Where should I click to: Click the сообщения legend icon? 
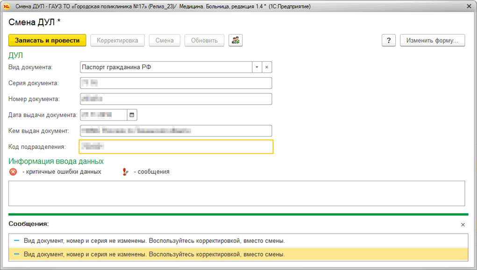click(125, 171)
